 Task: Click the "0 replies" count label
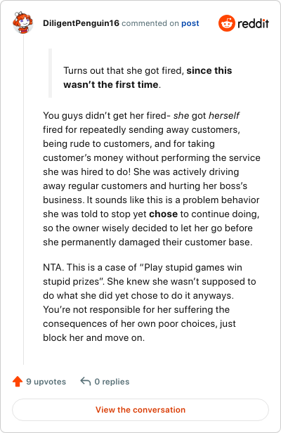[x=112, y=382]
